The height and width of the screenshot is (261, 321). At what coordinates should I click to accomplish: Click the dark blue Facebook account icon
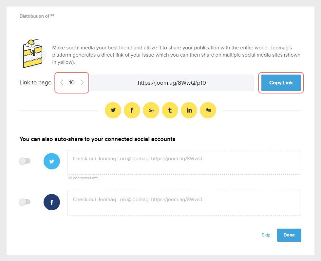click(x=52, y=202)
